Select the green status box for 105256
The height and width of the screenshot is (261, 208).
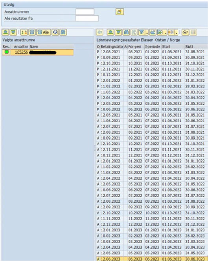(x=6, y=52)
